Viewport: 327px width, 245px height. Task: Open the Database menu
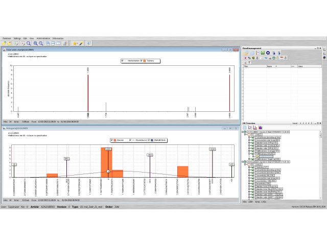coord(7,38)
